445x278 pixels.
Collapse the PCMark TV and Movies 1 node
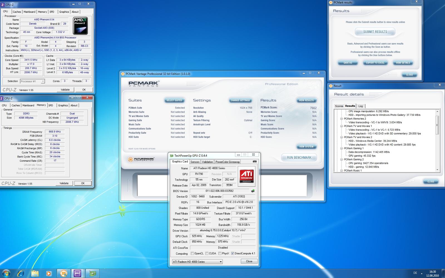[x=342, y=126]
